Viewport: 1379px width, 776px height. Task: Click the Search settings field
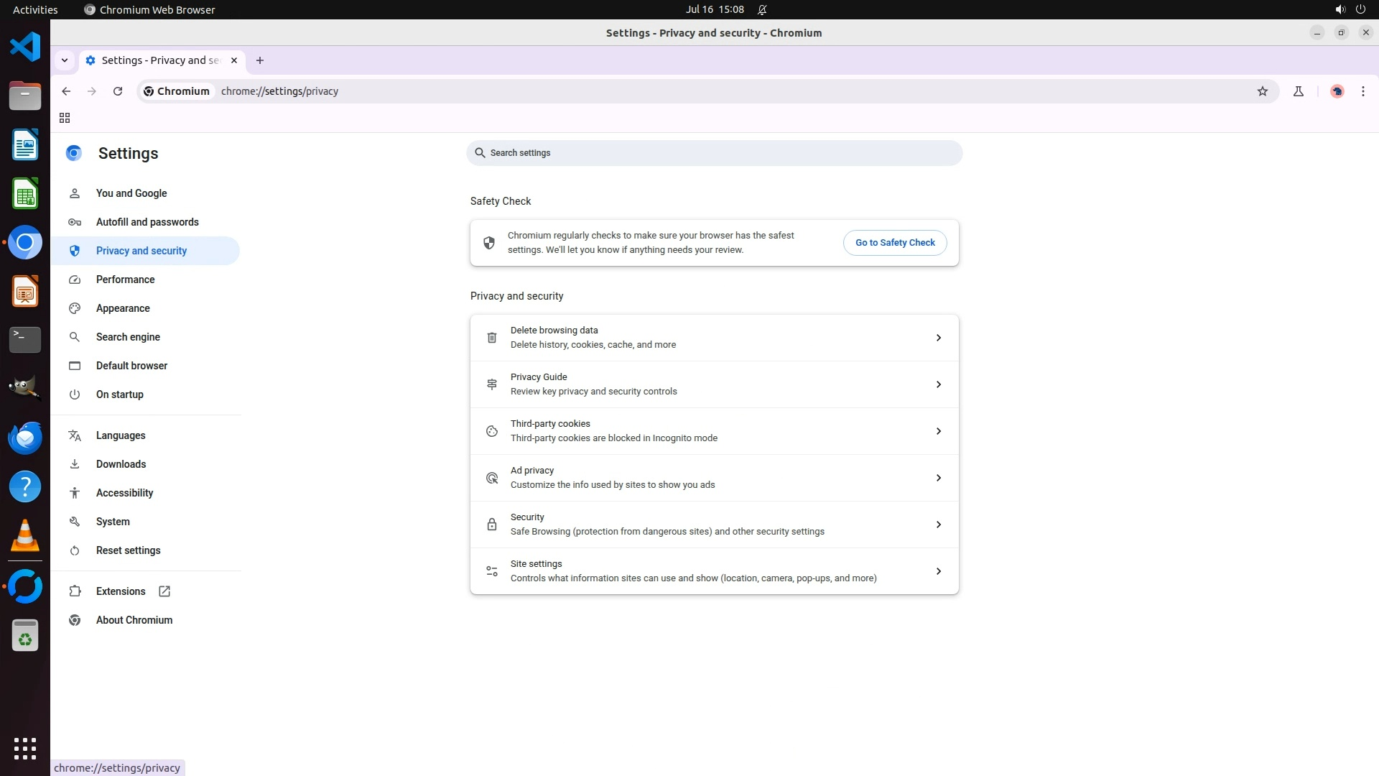tap(713, 153)
